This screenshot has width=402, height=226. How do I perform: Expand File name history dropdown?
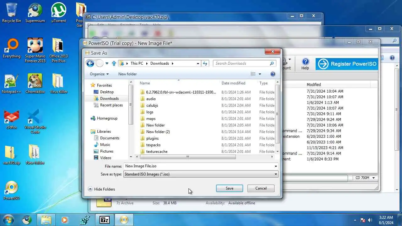click(x=276, y=166)
